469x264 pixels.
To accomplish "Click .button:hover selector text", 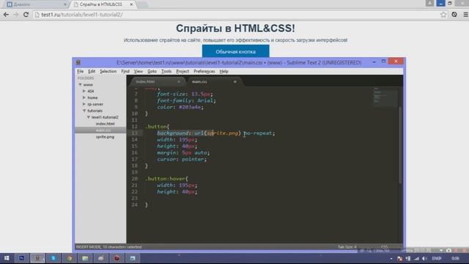I will [x=165, y=179].
